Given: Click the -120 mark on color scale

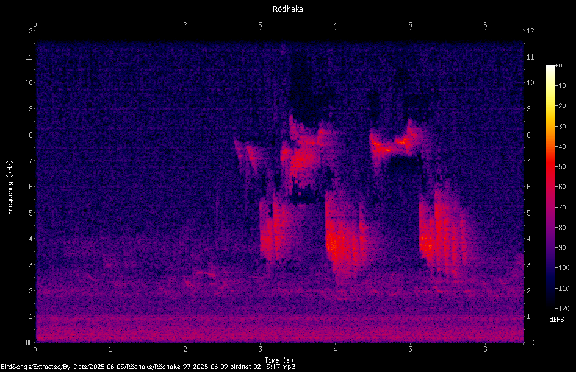Looking at the screenshot, I should [x=562, y=308].
